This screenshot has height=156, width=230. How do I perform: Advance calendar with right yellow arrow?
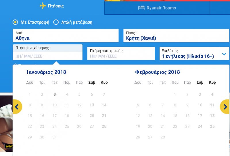point(225,107)
